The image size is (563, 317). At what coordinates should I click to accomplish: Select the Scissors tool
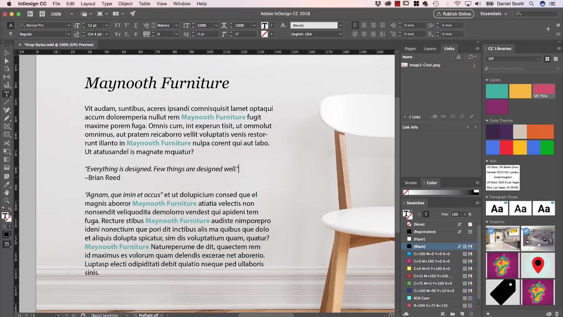pos(6,143)
